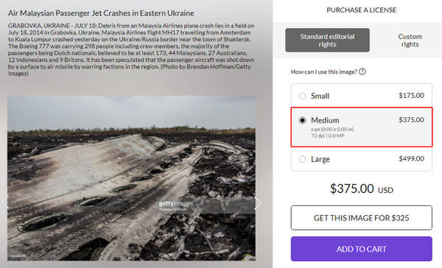Switch to Custom rights tab

point(410,40)
